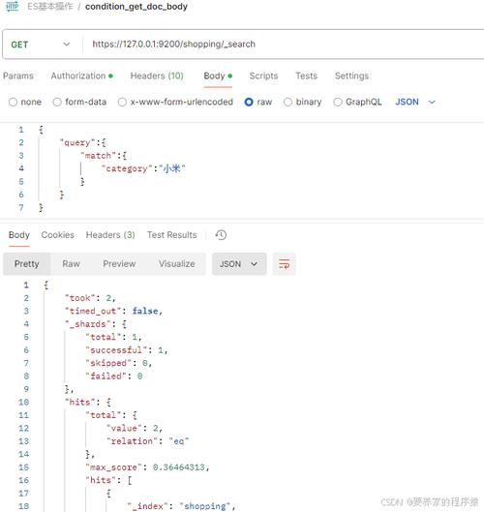Click the "timed_out" false line in response
The width and height of the screenshot is (484, 512).
113,312
